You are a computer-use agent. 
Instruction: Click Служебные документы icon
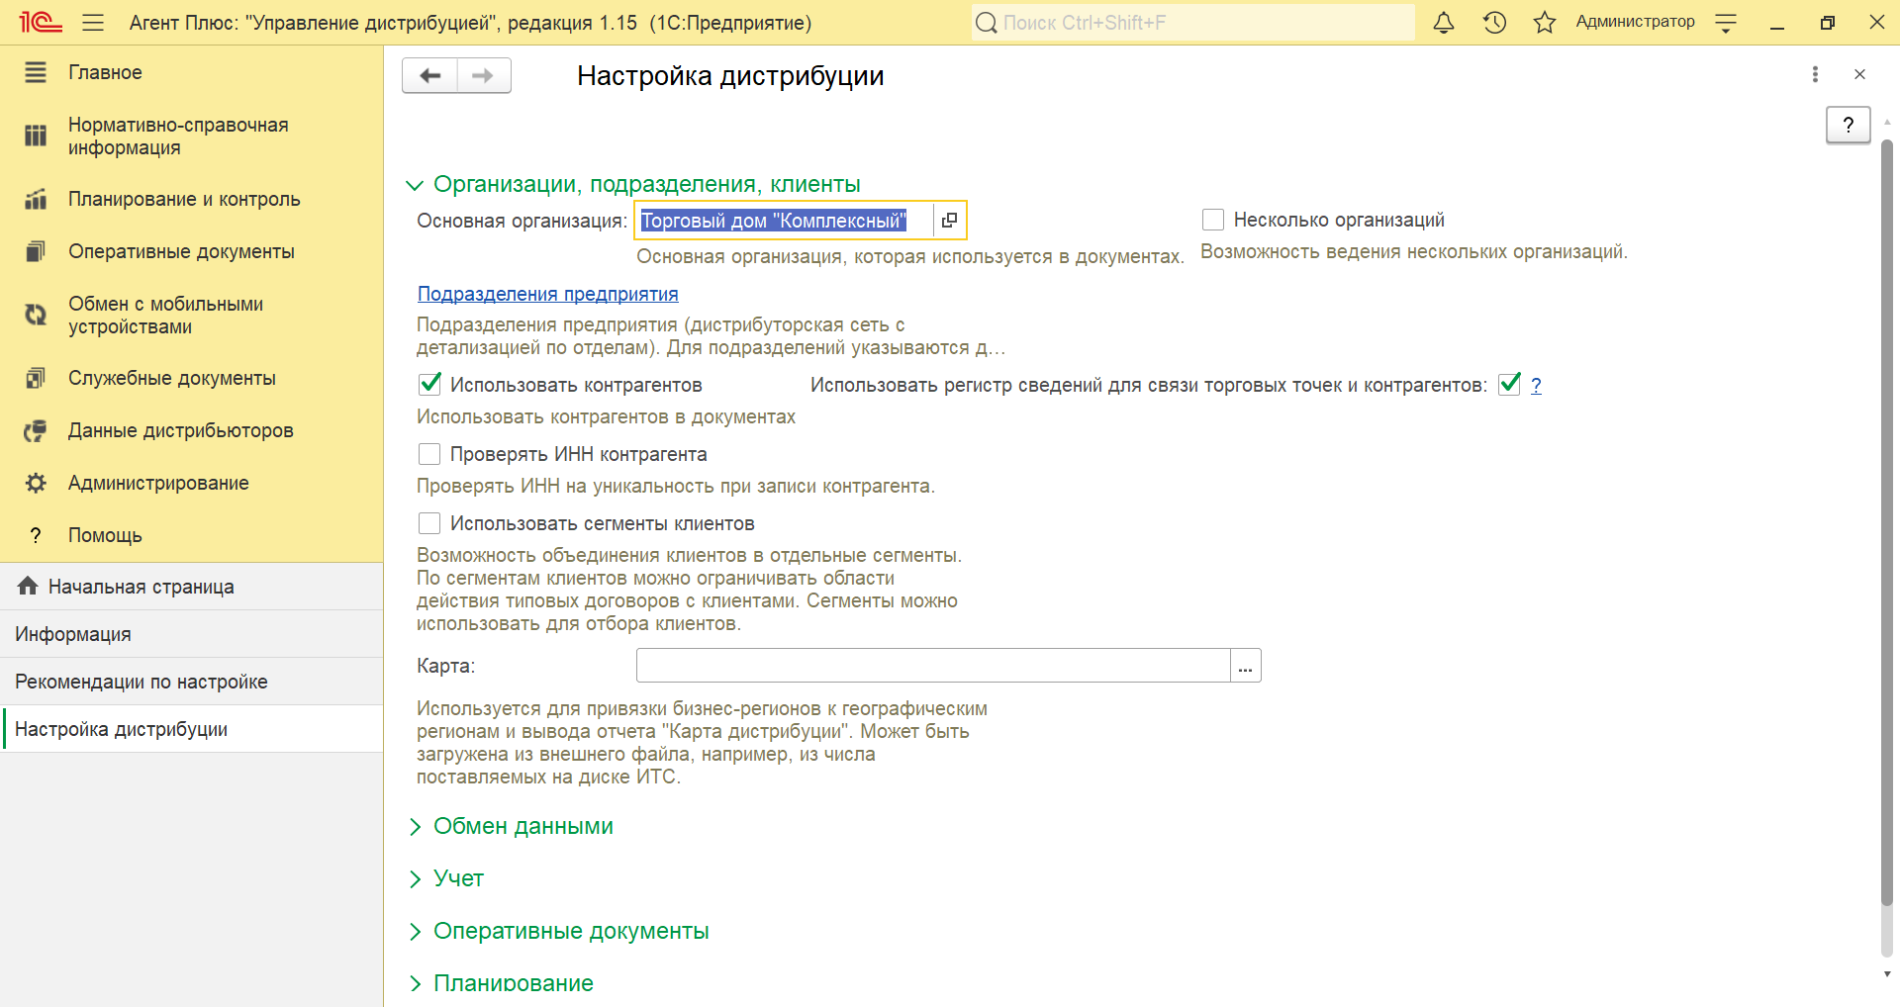pos(36,378)
